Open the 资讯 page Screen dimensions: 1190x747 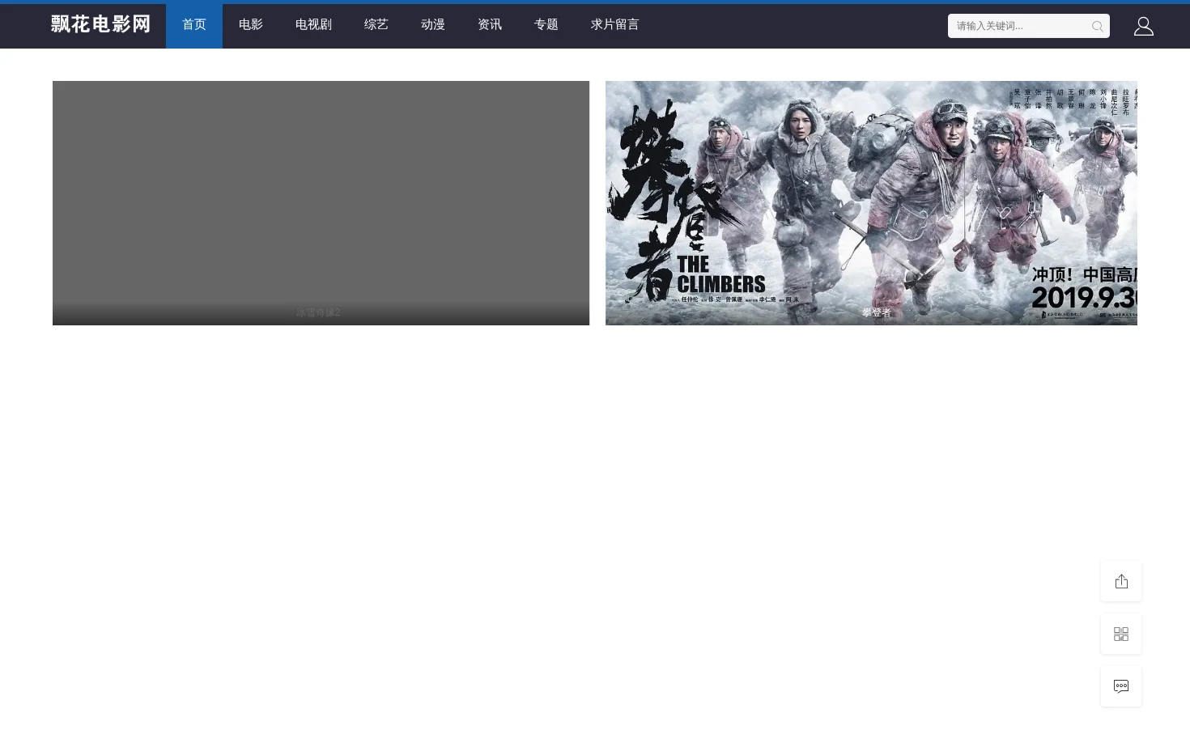490,25
